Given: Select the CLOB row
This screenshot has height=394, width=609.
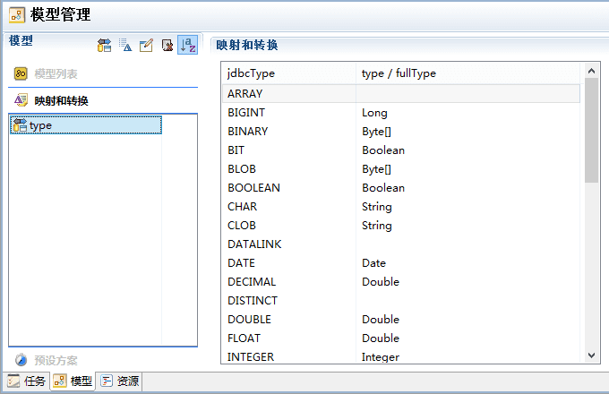Looking at the screenshot, I should click(401, 226).
